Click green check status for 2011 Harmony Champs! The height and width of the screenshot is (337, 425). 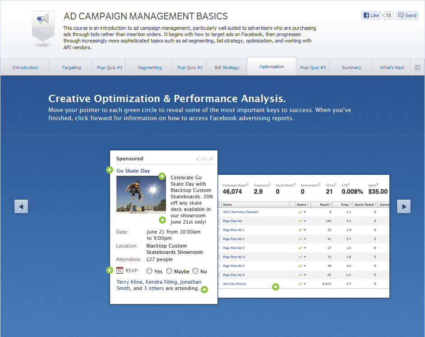(300, 212)
